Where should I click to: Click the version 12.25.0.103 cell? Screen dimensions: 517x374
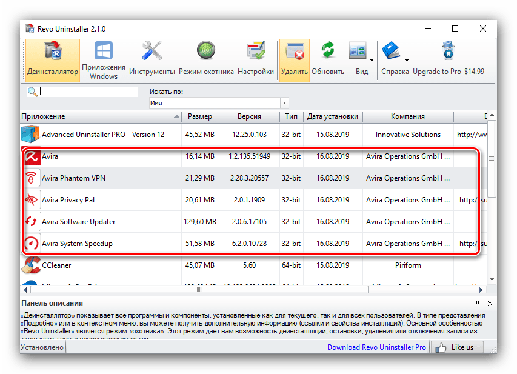click(249, 135)
